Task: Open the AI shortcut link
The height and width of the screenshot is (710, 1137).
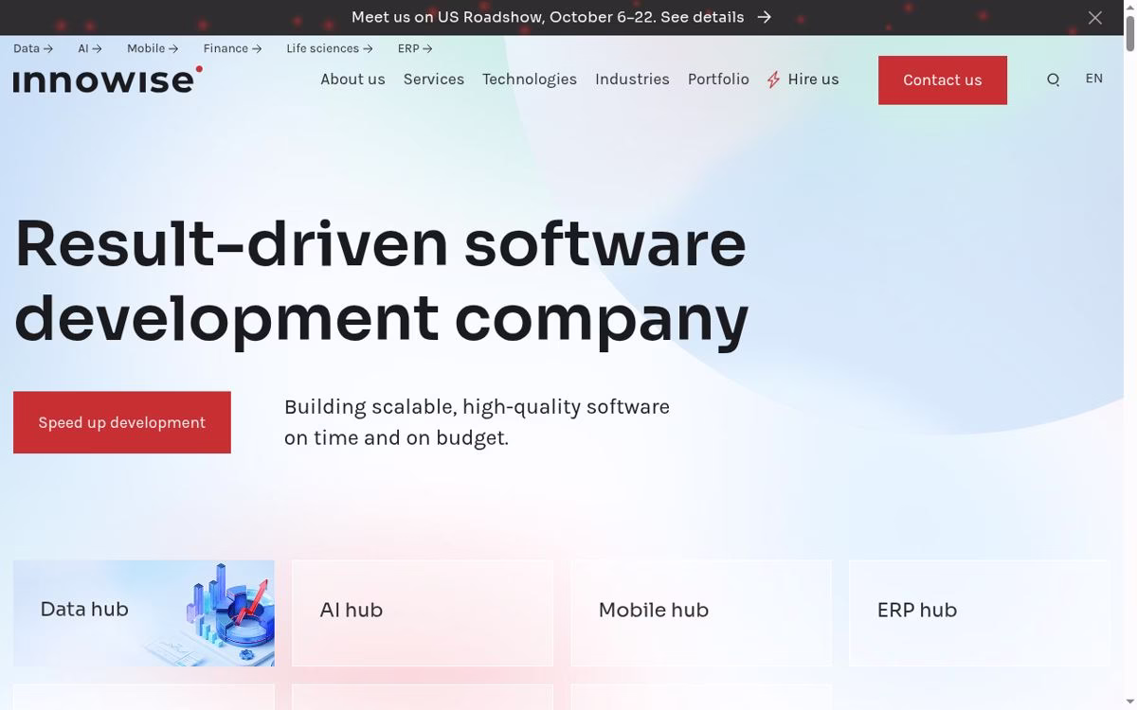Action: [x=90, y=48]
